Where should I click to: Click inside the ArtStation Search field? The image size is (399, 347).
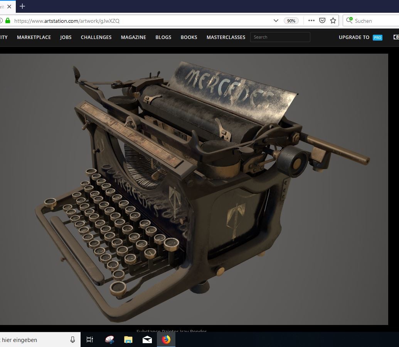[280, 37]
